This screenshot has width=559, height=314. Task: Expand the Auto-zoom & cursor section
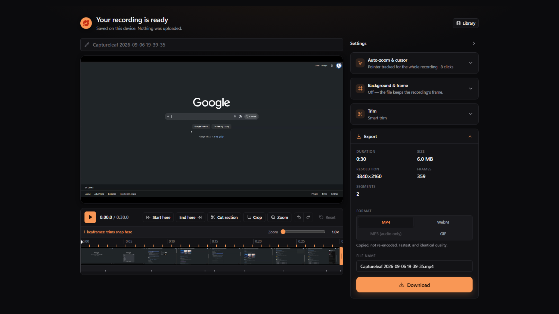[x=470, y=63]
